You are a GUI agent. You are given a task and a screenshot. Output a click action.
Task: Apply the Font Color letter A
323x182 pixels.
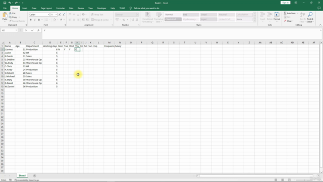[61, 20]
